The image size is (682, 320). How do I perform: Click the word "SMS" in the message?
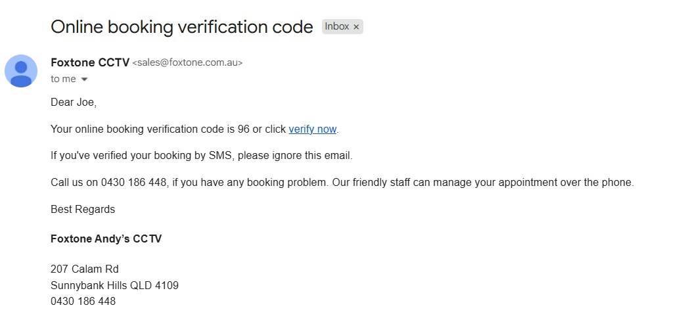(x=221, y=156)
